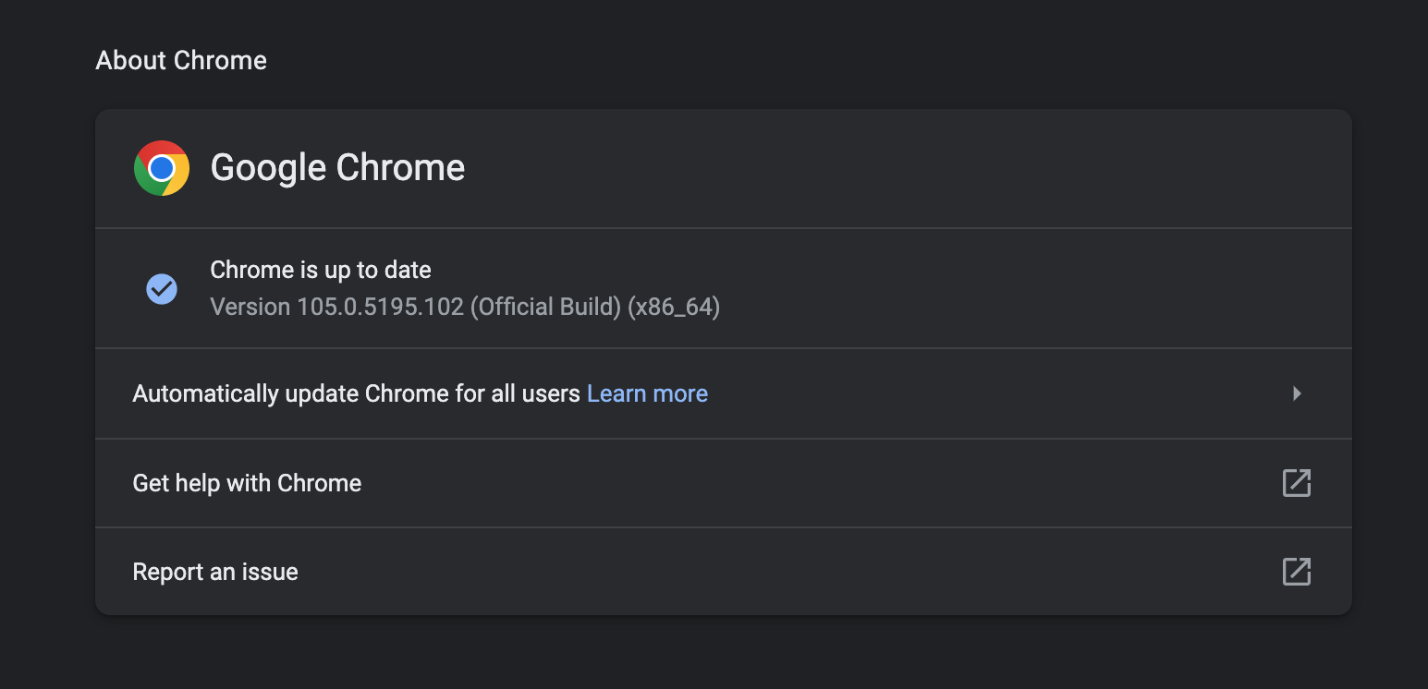
Task: Expand the automatic update row using its arrow
Action: [1297, 393]
